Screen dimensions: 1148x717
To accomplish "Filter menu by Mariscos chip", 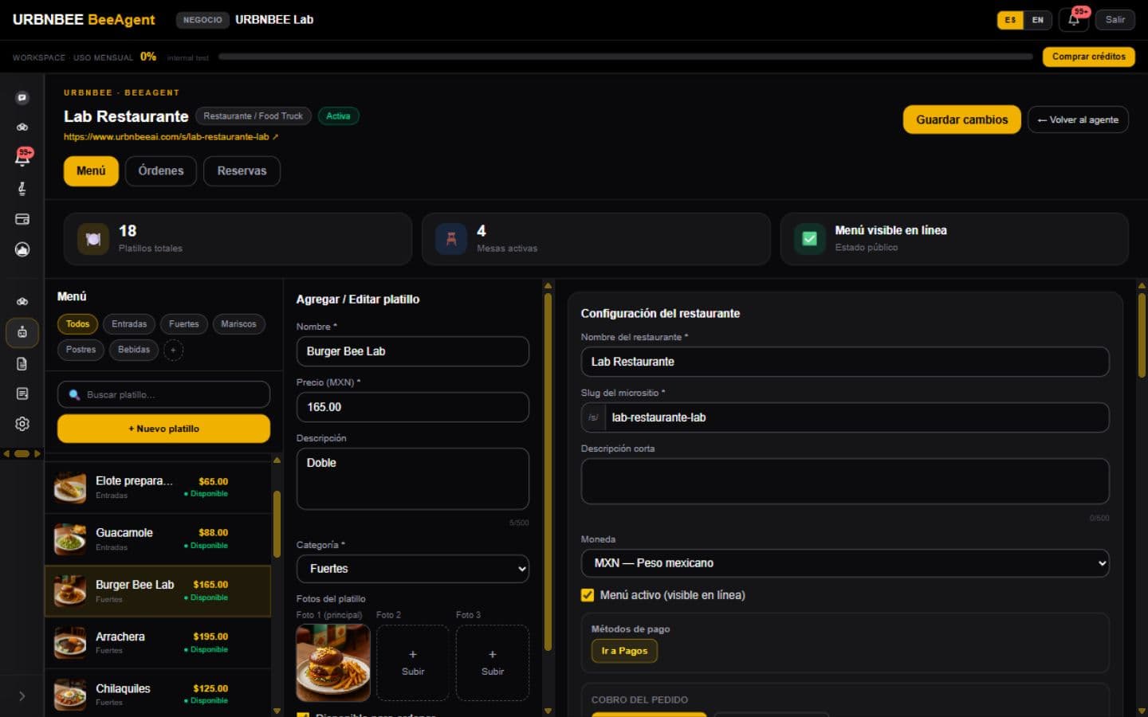I will pos(238,324).
